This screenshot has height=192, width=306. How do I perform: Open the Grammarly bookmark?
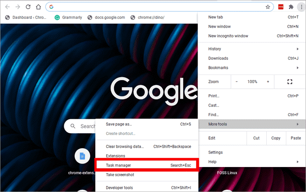(68, 18)
